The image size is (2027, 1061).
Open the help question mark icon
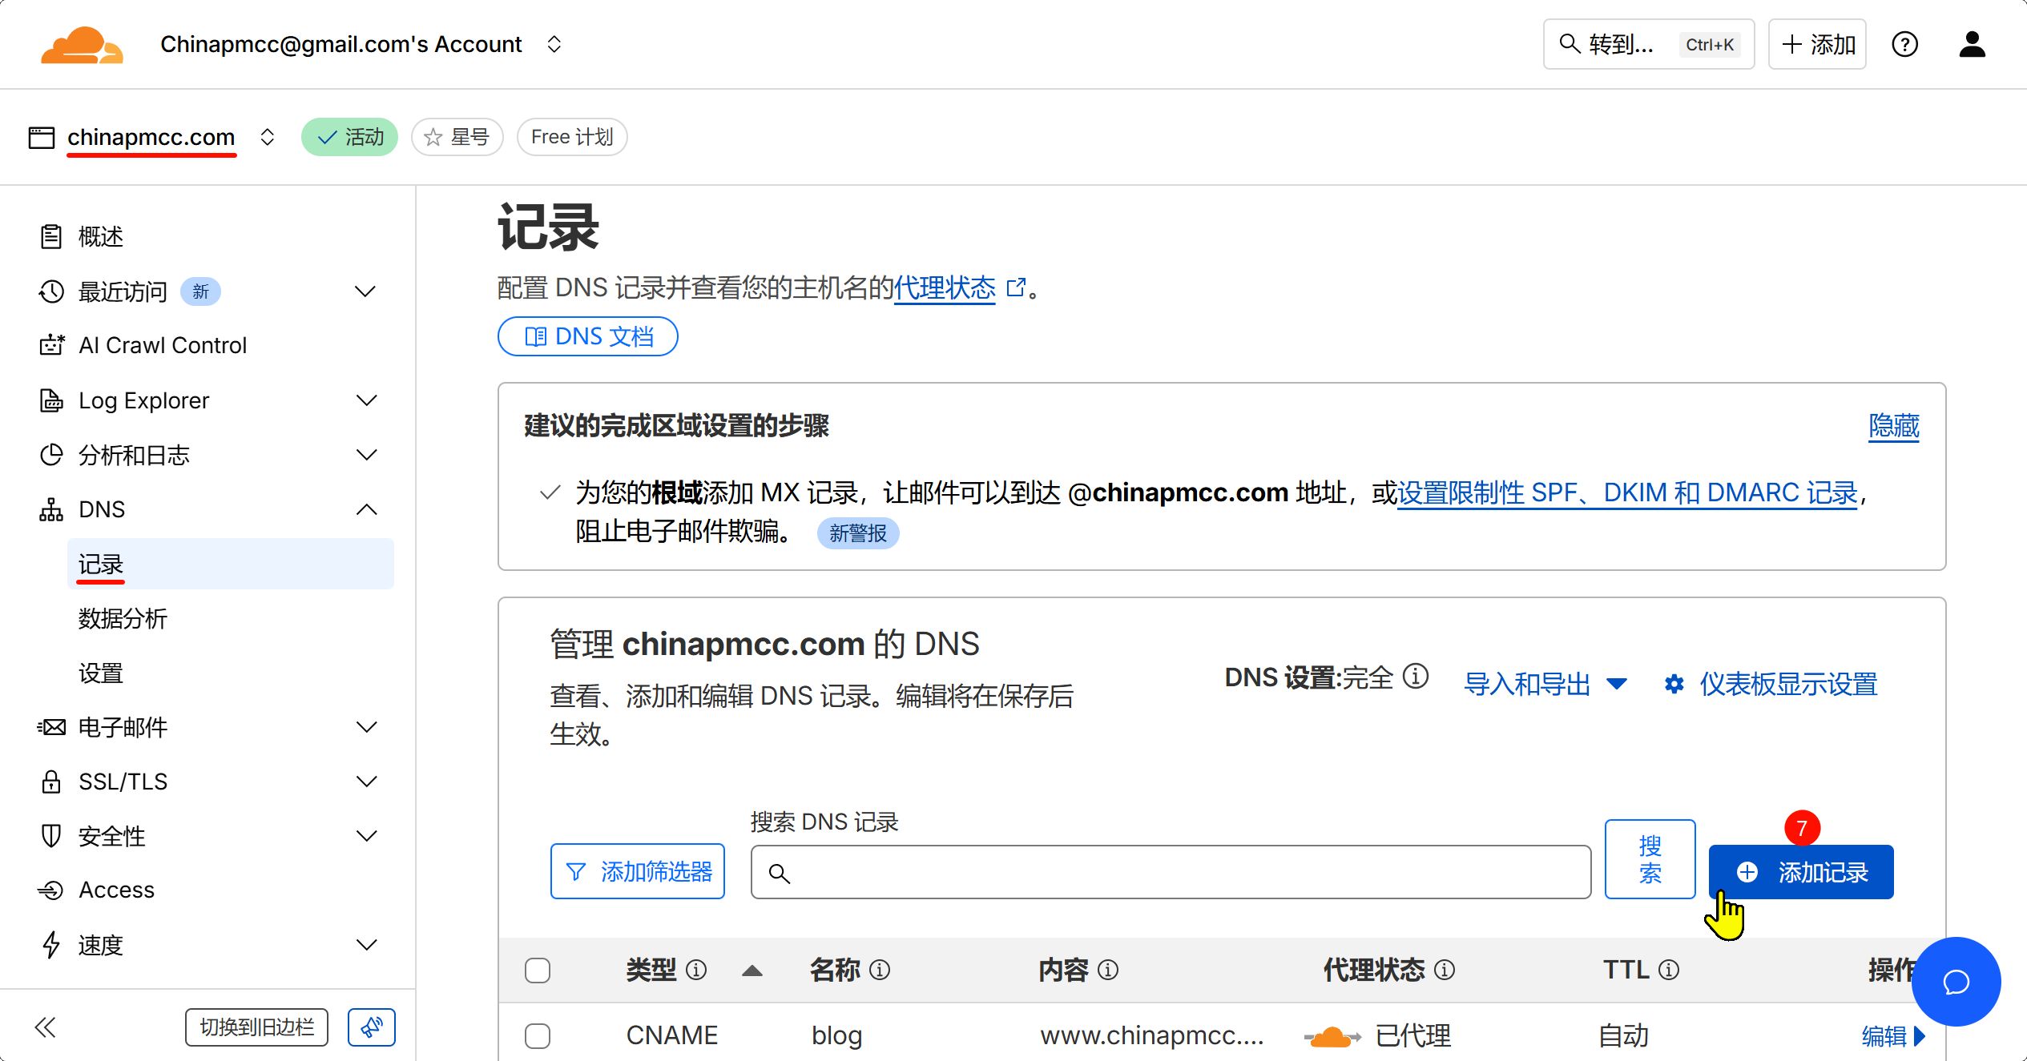click(x=1904, y=44)
